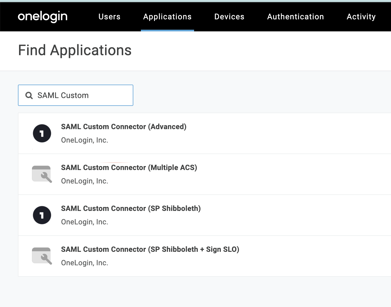Screen dimensions: 391x307
Task: Click the Find Applications page heading
Action: tap(75, 50)
